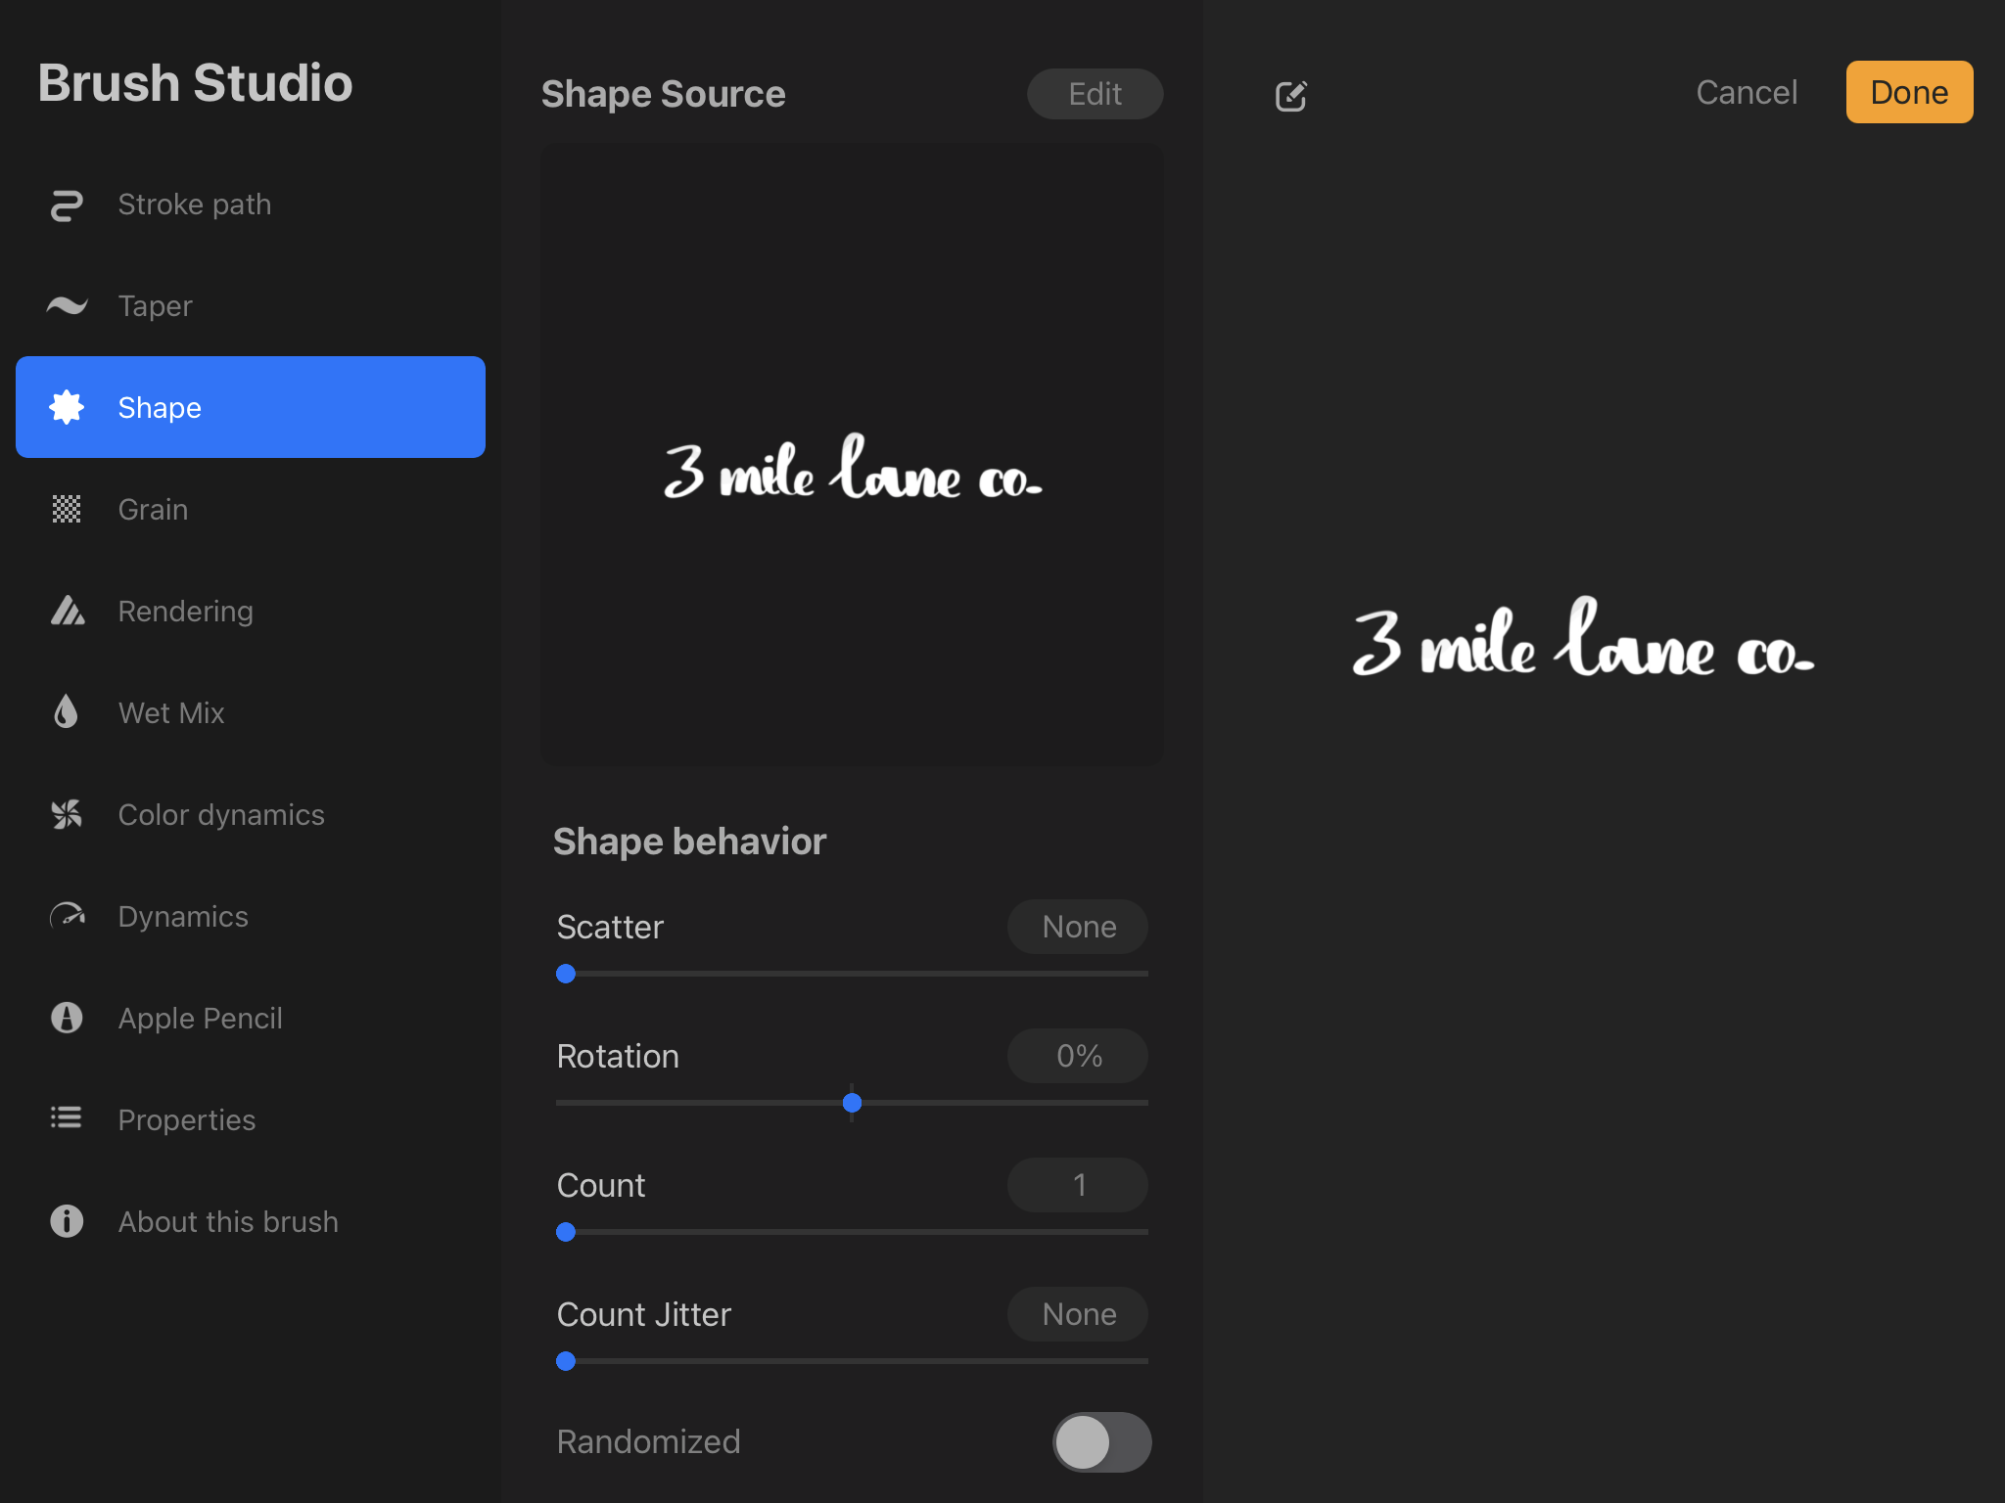Viewport: 2005px width, 1503px height.
Task: Open Color dynamics settings
Action: [251, 815]
